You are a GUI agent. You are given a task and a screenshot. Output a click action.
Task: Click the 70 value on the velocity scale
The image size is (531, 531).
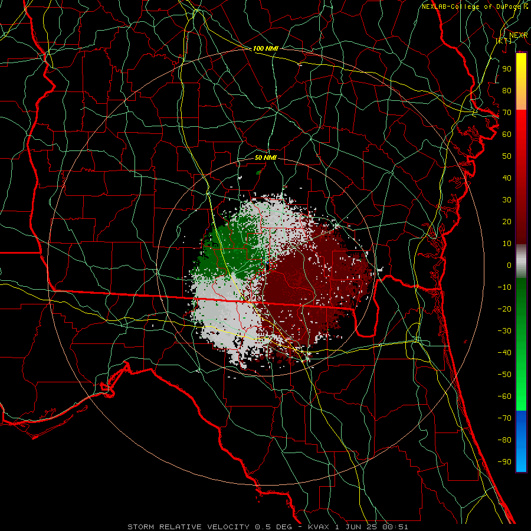(x=507, y=113)
